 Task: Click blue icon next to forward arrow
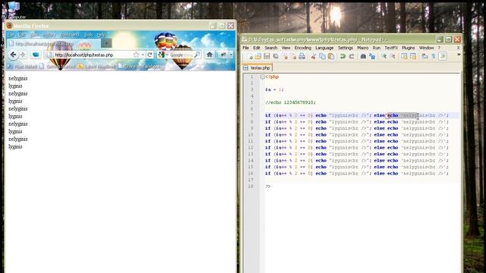pos(36,55)
